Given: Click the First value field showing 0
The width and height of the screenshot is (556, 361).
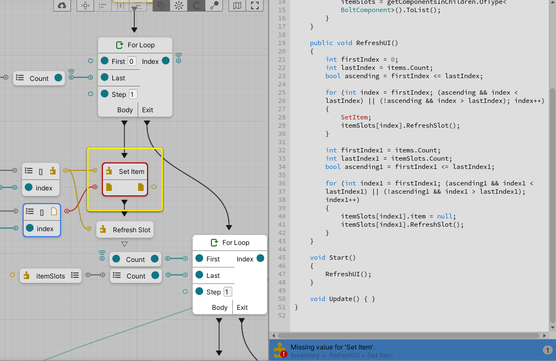Looking at the screenshot, I should (132, 62).
